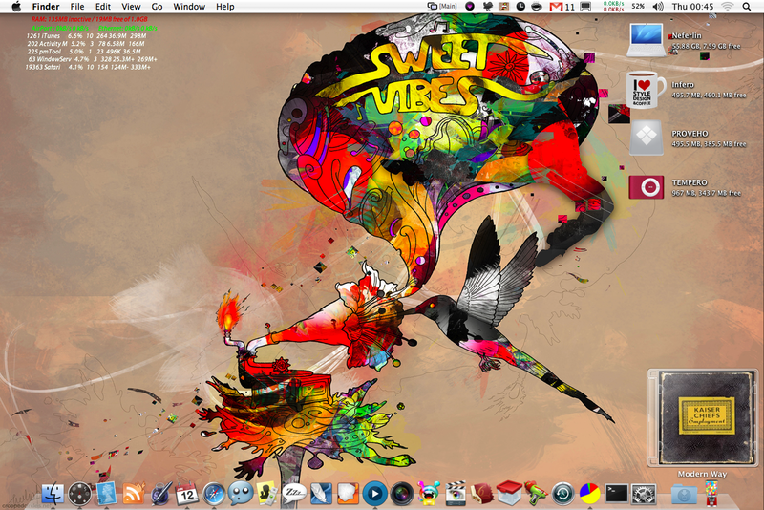764x510 pixels.
Task: Select the Neferin laptop drive icon
Action: [x=647, y=40]
